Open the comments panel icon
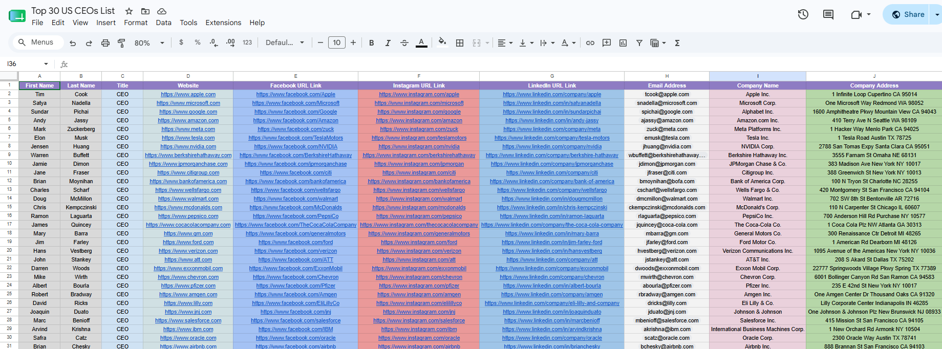Screen dimensions: 942x349 click(828, 14)
